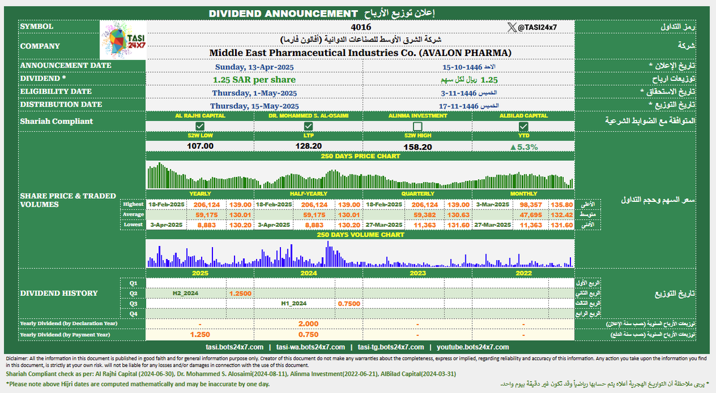This screenshot has width=716, height=393.
Task: Toggle the Dr. Mohammed S. Al-Osaimi checkbox
Action: coord(308,126)
